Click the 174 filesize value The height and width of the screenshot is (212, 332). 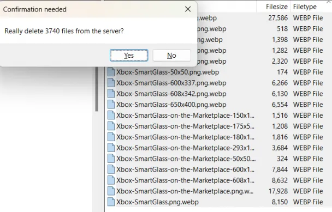(282, 72)
